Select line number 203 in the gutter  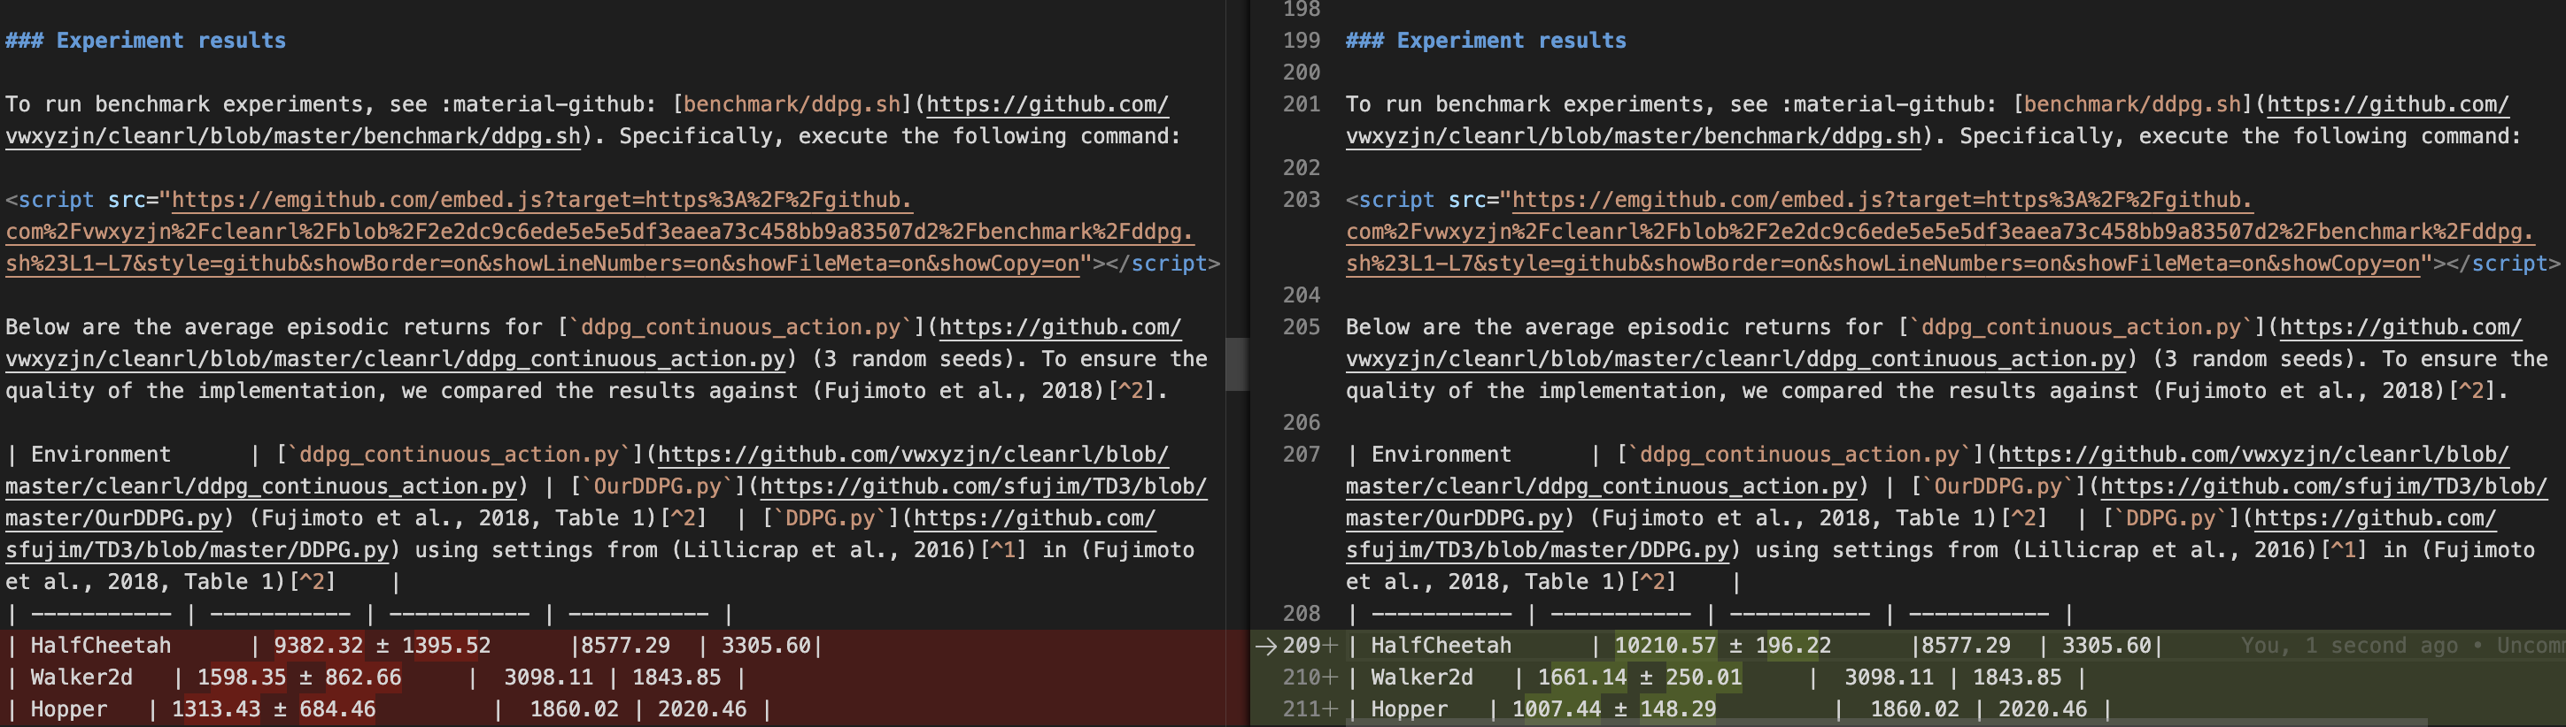point(1301,200)
